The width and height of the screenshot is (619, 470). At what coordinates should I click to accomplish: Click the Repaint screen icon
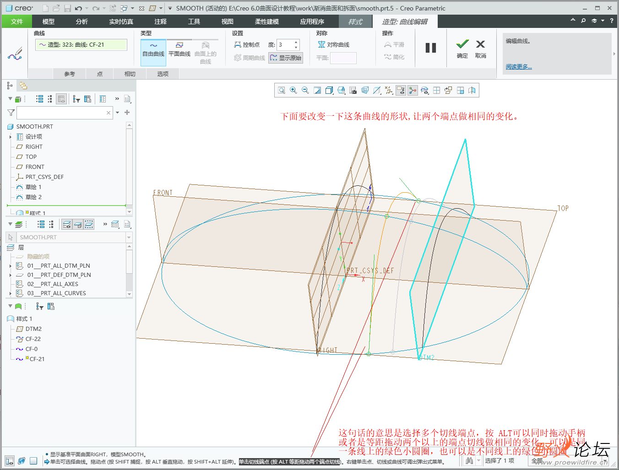[x=317, y=91]
